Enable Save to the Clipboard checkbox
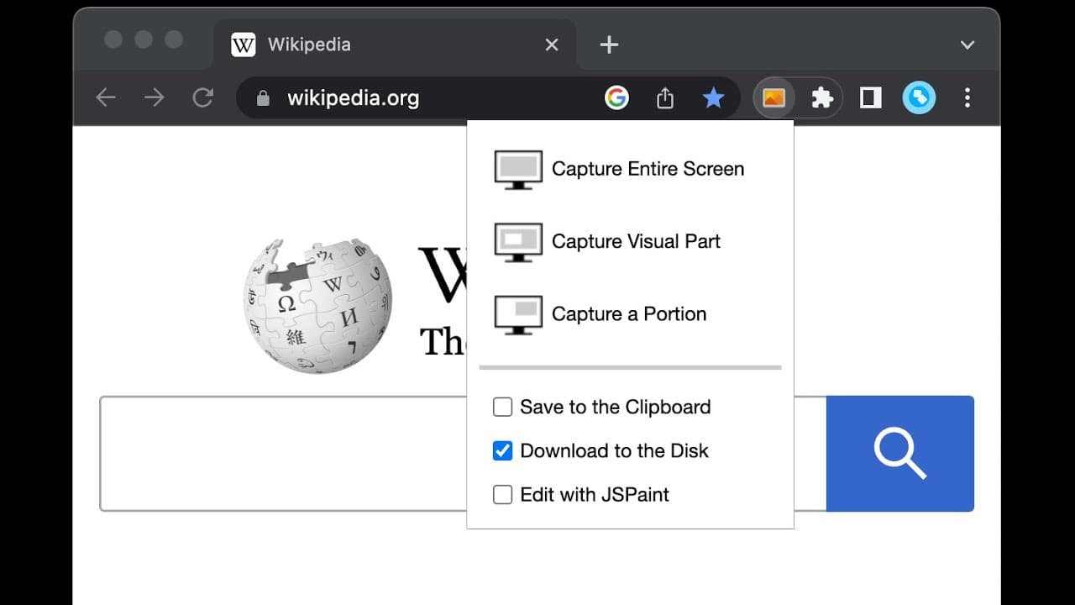This screenshot has width=1075, height=605. tap(502, 408)
